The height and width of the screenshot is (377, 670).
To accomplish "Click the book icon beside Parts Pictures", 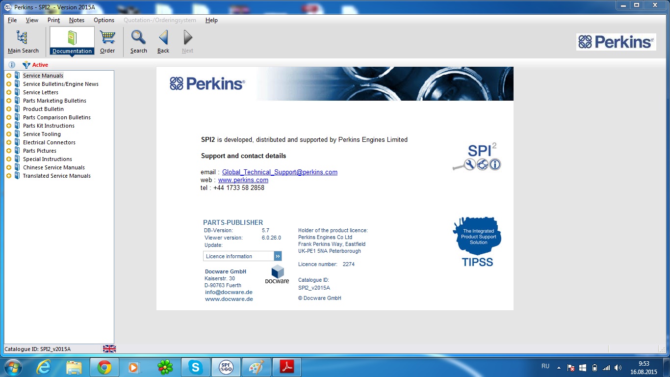I will click(17, 151).
